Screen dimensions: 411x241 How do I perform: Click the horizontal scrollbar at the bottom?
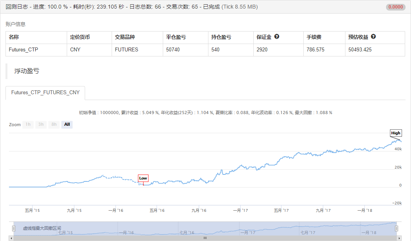coord(205,238)
